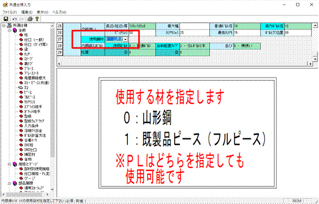Collapse the 規格とゲージ tree group

(x=10, y=164)
